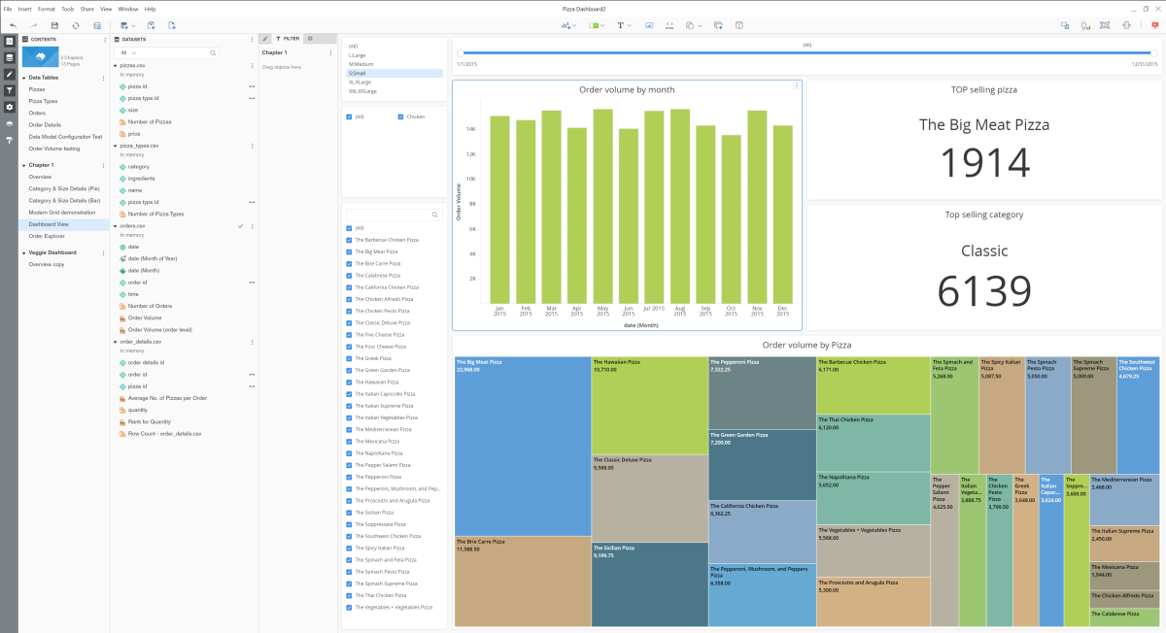1166x633 pixels.
Task: Click the Save icon in the toolbar
Action: click(x=55, y=26)
